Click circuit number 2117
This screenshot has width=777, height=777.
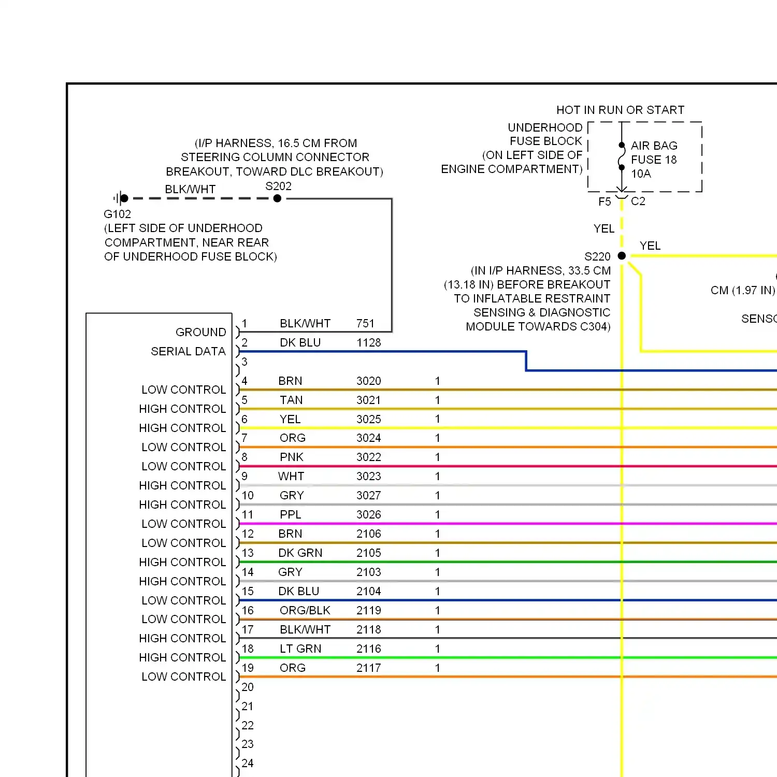tap(368, 668)
